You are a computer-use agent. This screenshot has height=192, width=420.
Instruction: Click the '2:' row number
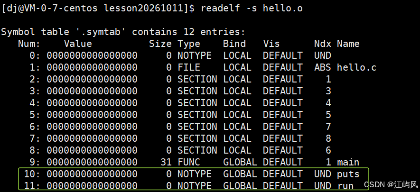click(35, 79)
